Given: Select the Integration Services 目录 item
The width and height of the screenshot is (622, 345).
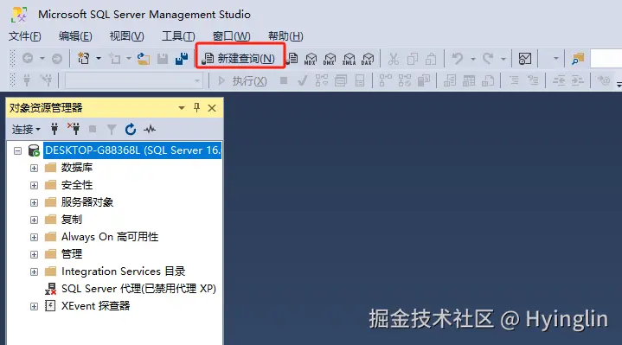Looking at the screenshot, I should (x=124, y=272).
